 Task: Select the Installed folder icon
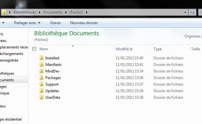click(x=41, y=58)
